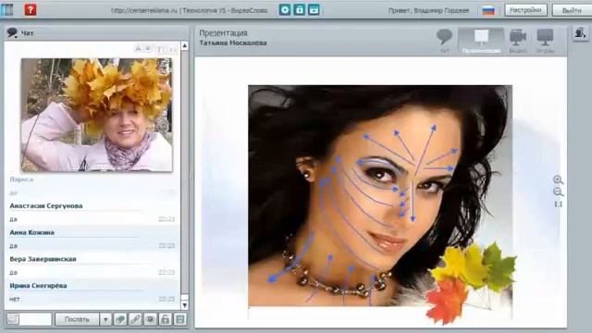The height and width of the screenshot is (333, 592).
Task: Click the blue padlock icon in header
Action: point(300,10)
